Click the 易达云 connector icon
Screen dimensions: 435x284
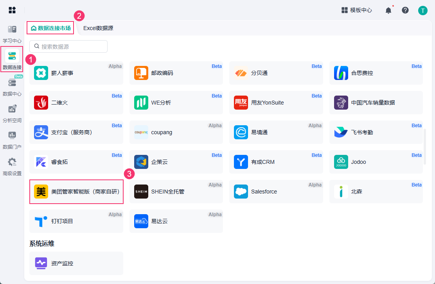coord(141,221)
